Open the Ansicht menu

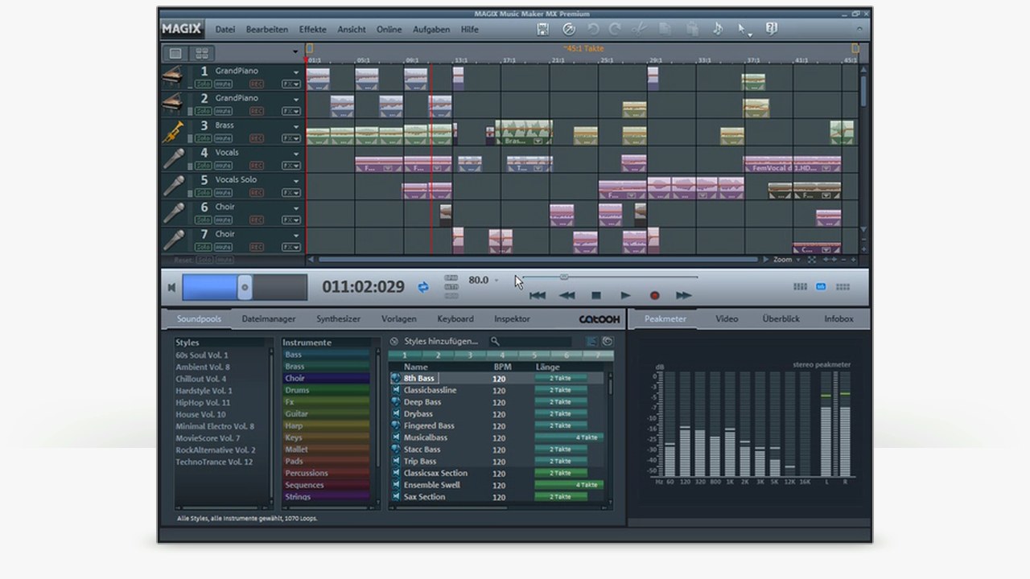tap(352, 30)
